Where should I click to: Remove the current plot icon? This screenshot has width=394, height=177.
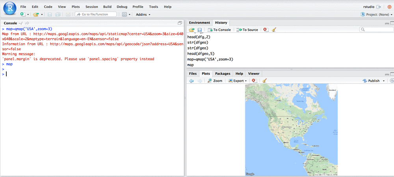tap(254, 80)
